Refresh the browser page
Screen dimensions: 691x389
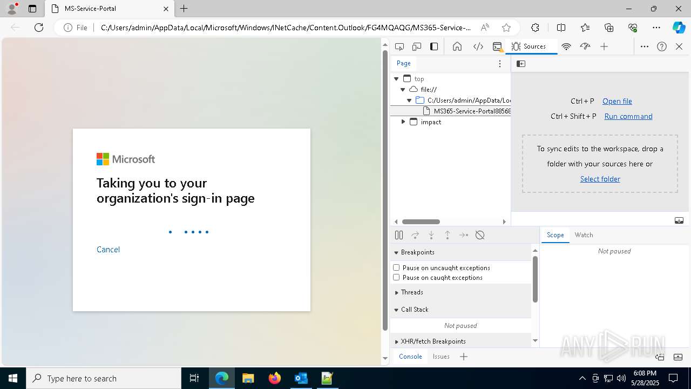click(x=39, y=28)
